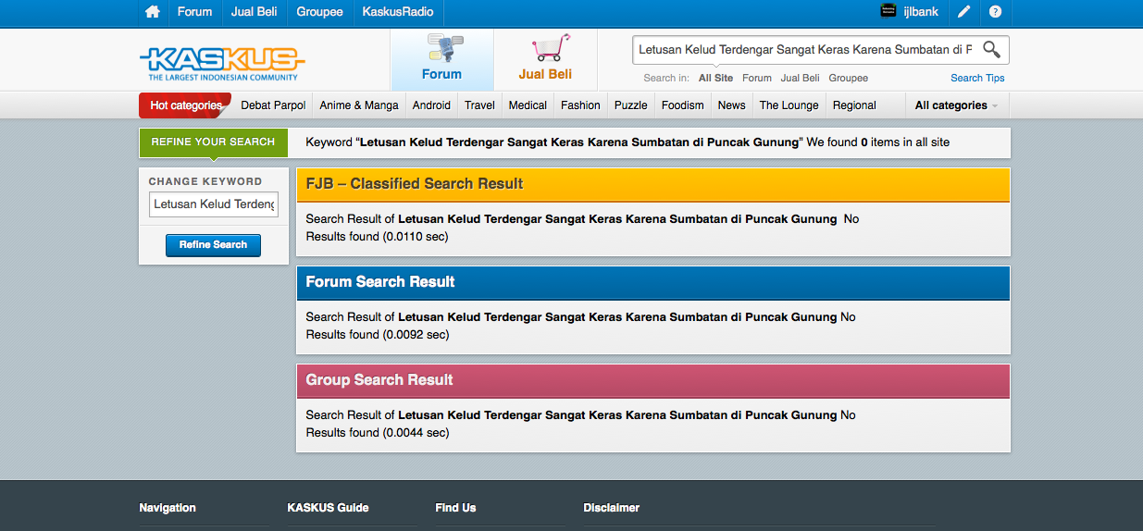Click the Disclaimer footer heading
Viewport: 1143px width, 531px height.
[611, 508]
